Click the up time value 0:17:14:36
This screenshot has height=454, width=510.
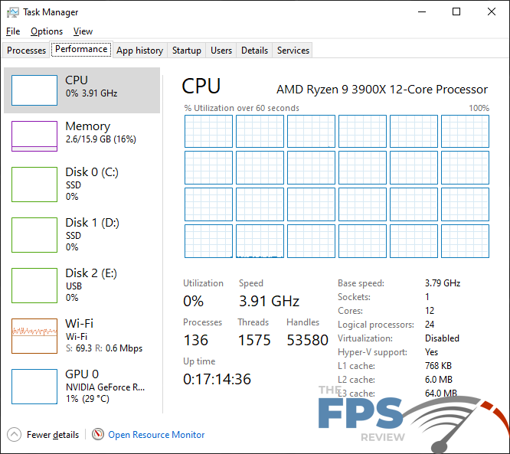click(217, 379)
